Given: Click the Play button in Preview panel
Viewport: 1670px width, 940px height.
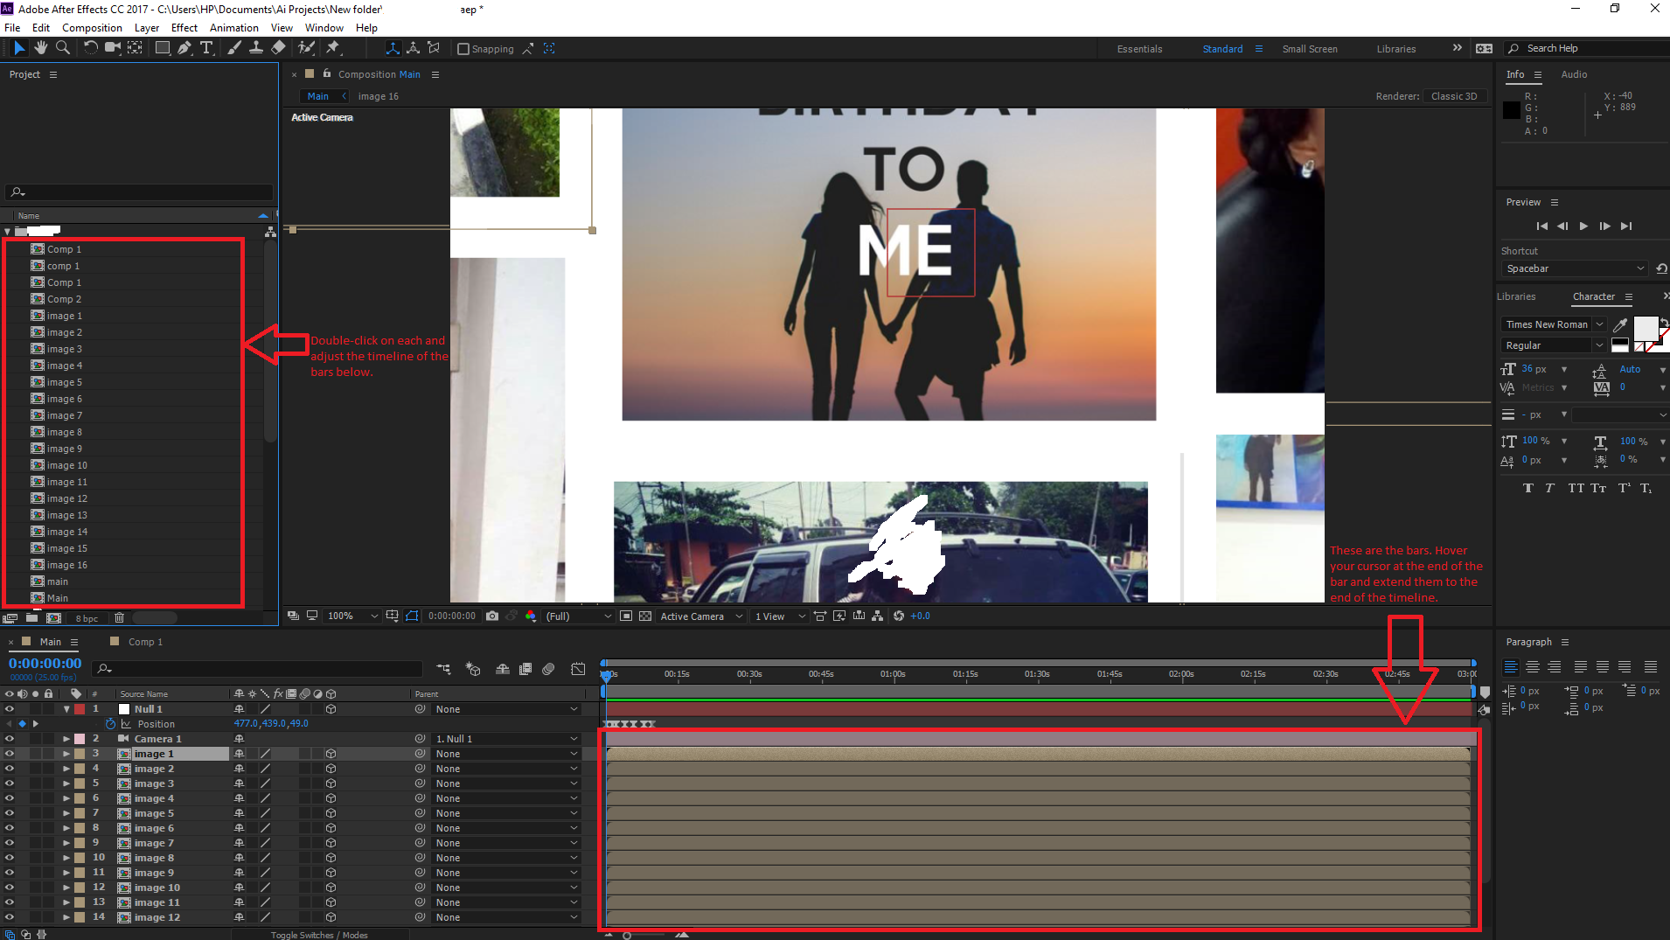Looking at the screenshot, I should (x=1583, y=226).
